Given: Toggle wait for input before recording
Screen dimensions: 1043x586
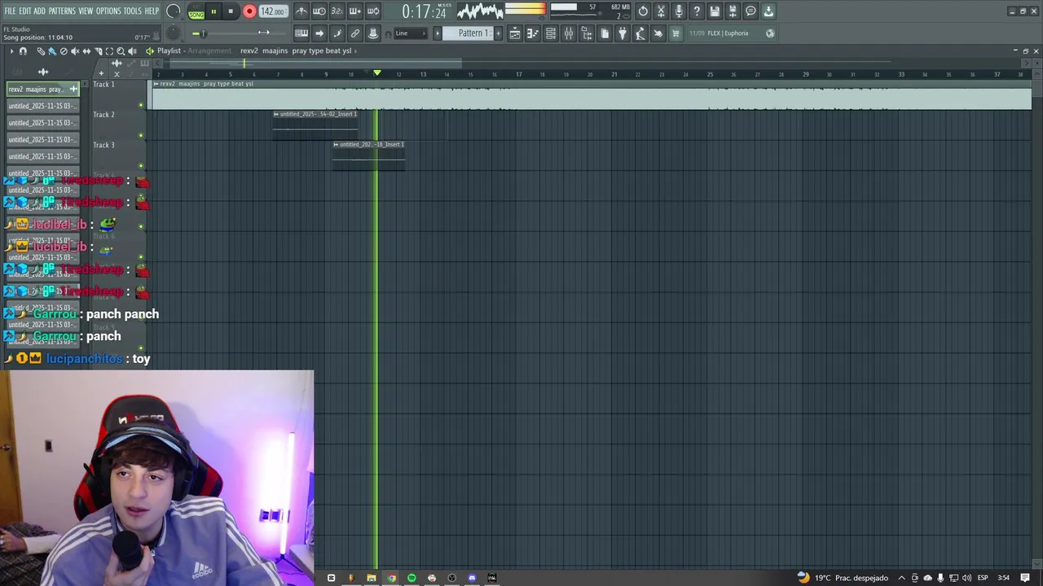Looking at the screenshot, I should 319,11.
